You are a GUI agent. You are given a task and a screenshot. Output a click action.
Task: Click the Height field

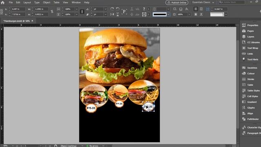[41, 14]
